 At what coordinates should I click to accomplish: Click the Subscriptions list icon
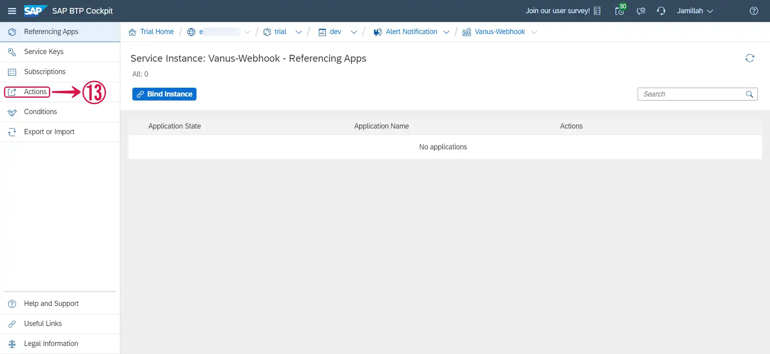(x=12, y=72)
